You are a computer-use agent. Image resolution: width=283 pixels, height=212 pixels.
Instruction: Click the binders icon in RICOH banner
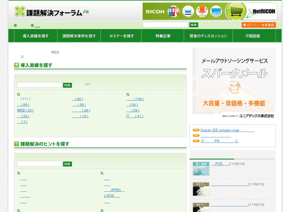173,11
